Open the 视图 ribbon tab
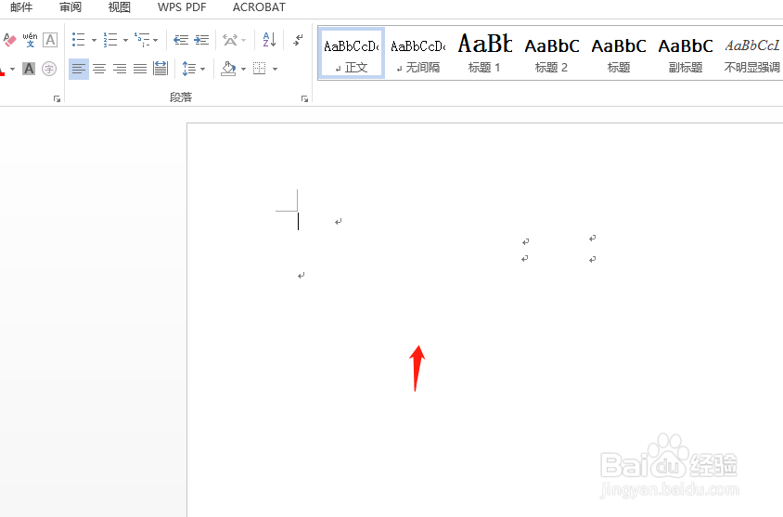 (120, 7)
